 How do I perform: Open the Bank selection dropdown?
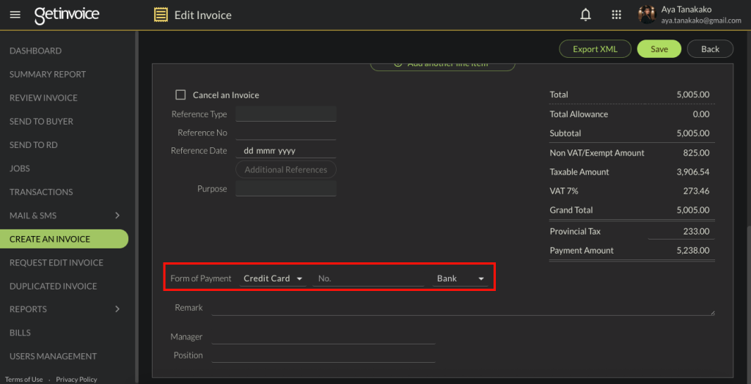[x=460, y=278]
